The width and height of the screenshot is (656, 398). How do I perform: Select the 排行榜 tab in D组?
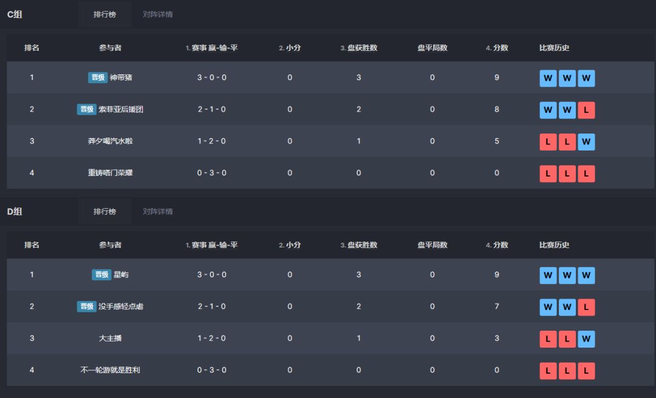point(104,211)
